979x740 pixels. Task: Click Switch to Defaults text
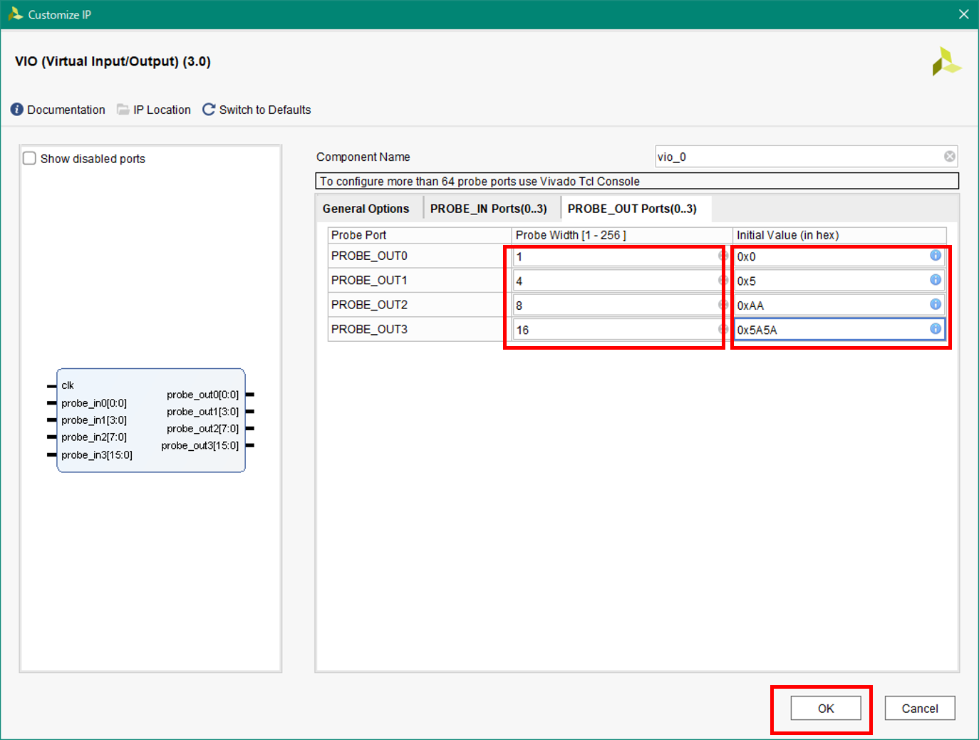tap(265, 110)
